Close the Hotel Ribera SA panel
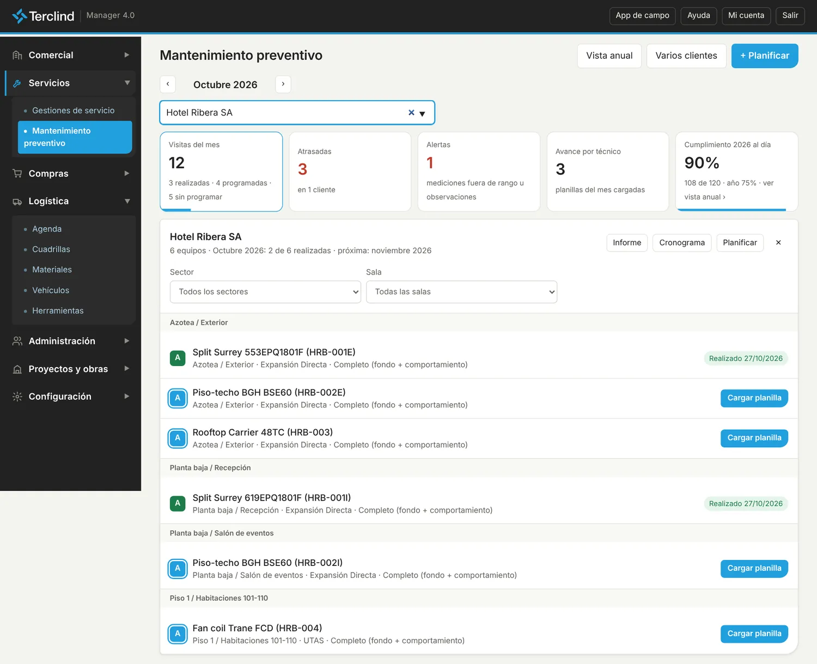This screenshot has width=817, height=664. (x=778, y=243)
